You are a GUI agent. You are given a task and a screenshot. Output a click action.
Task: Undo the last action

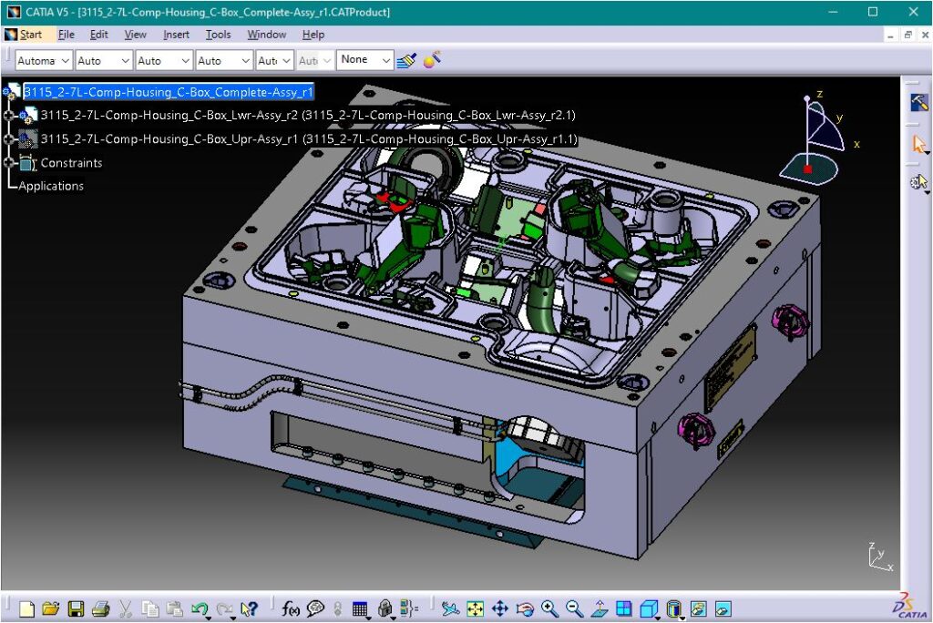pos(200,608)
